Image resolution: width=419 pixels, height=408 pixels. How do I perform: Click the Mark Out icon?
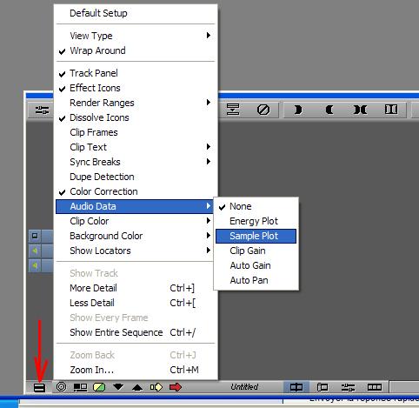(329, 110)
